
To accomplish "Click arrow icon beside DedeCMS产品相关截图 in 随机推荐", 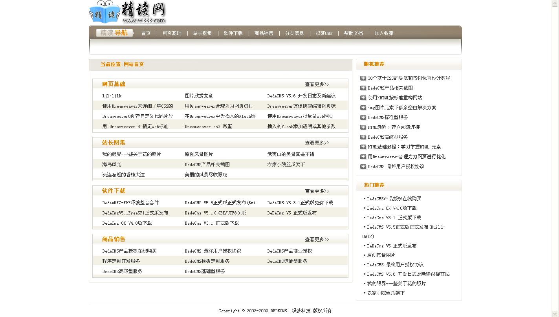I will [x=363, y=88].
